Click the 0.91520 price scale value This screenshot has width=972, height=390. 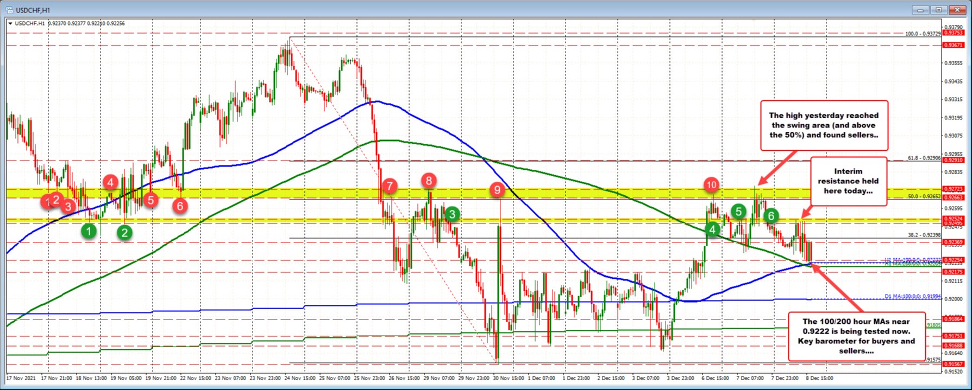point(953,372)
